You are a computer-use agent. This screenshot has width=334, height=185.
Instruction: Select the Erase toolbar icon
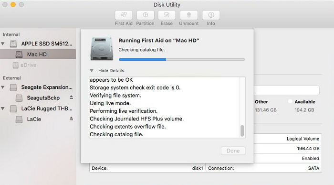pyautogui.click(x=167, y=15)
